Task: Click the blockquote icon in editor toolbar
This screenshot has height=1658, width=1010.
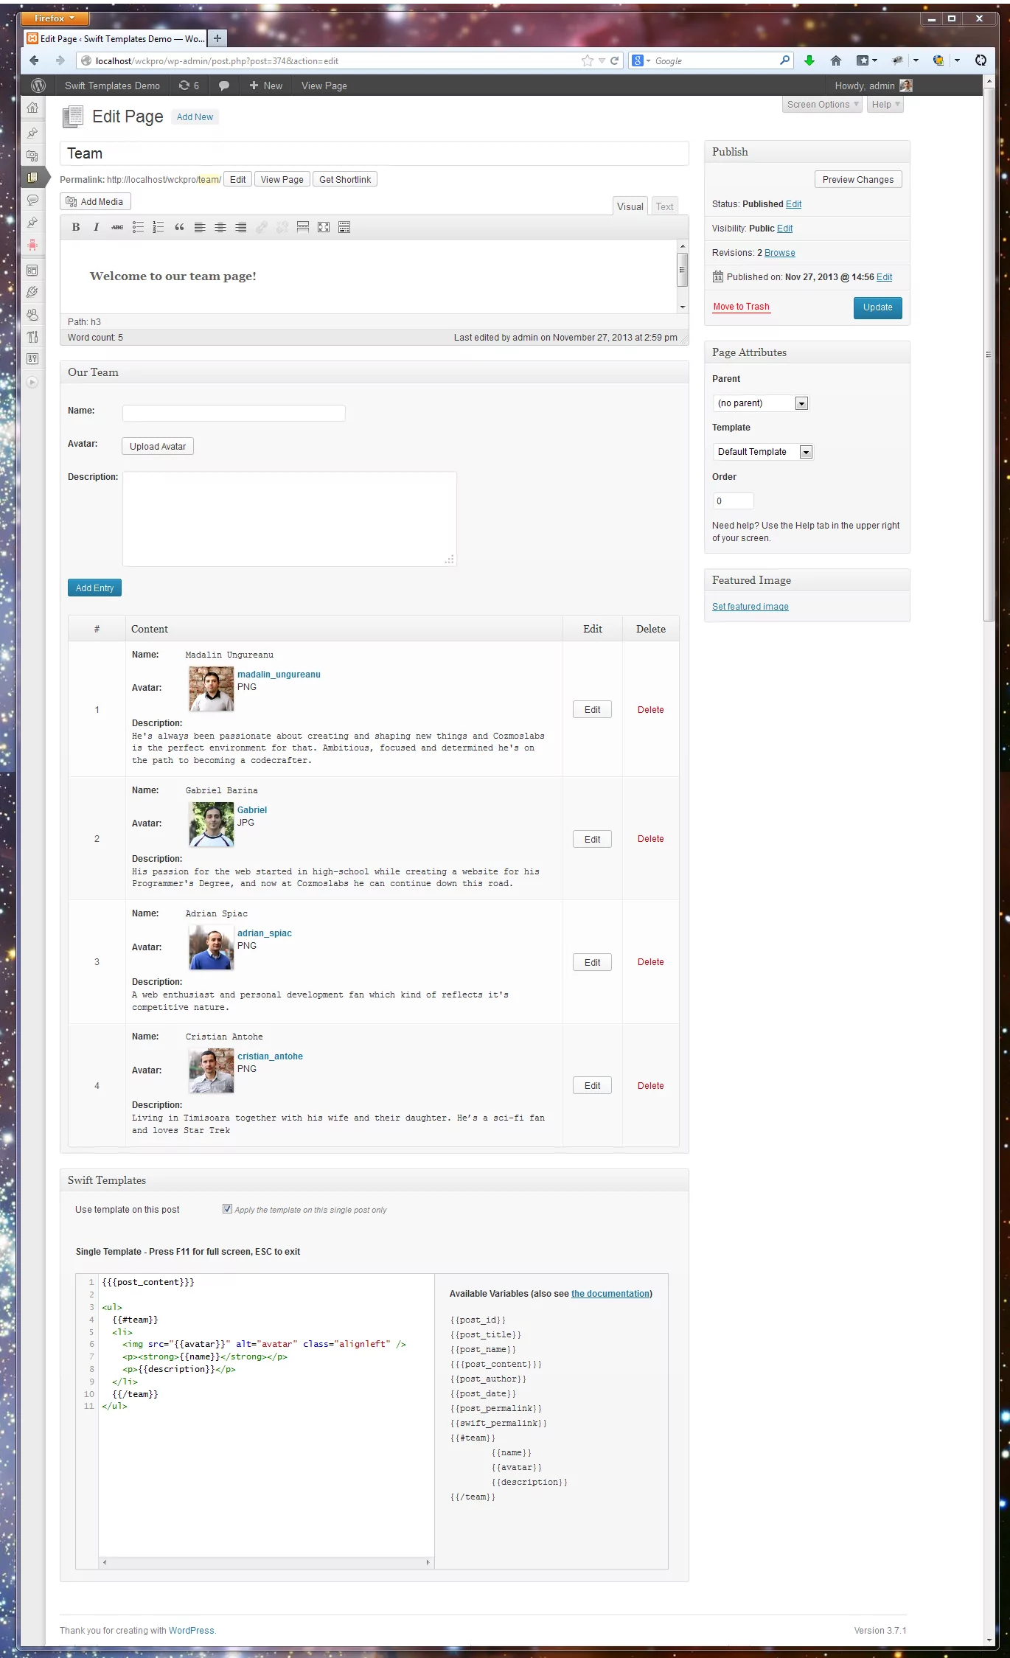Action: [x=179, y=227]
